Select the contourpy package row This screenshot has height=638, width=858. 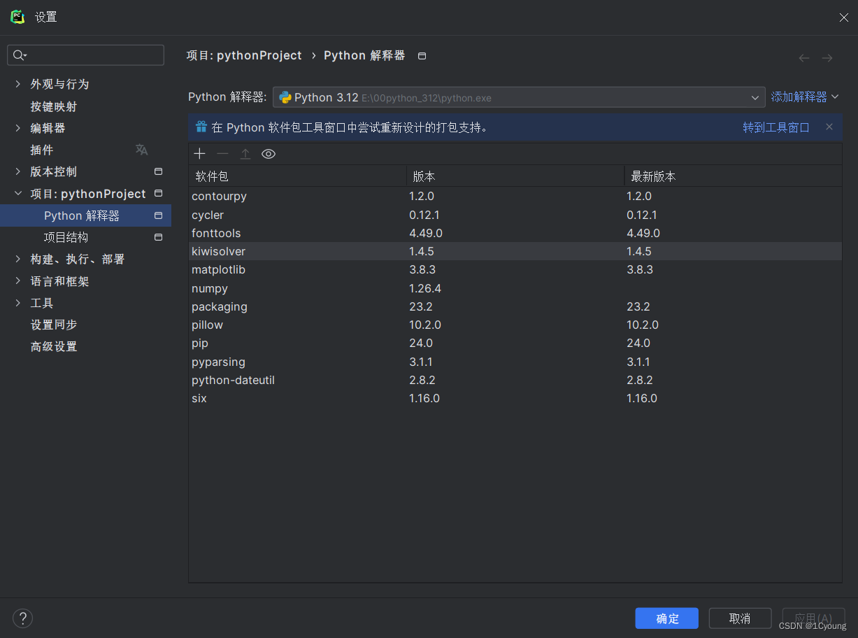click(515, 196)
